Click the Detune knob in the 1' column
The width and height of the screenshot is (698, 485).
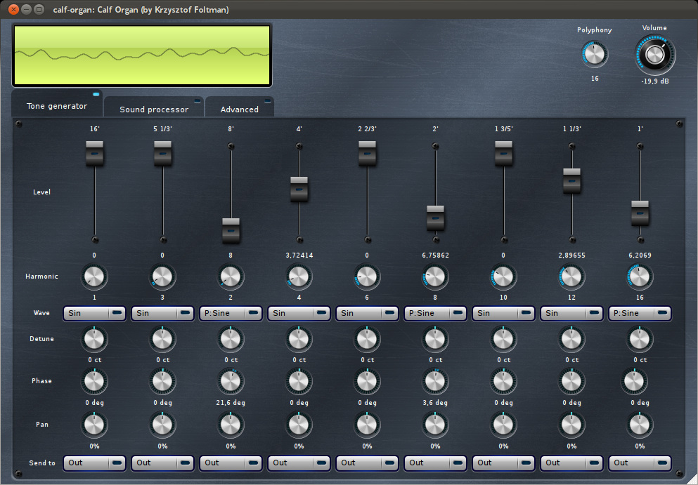pyautogui.click(x=640, y=339)
